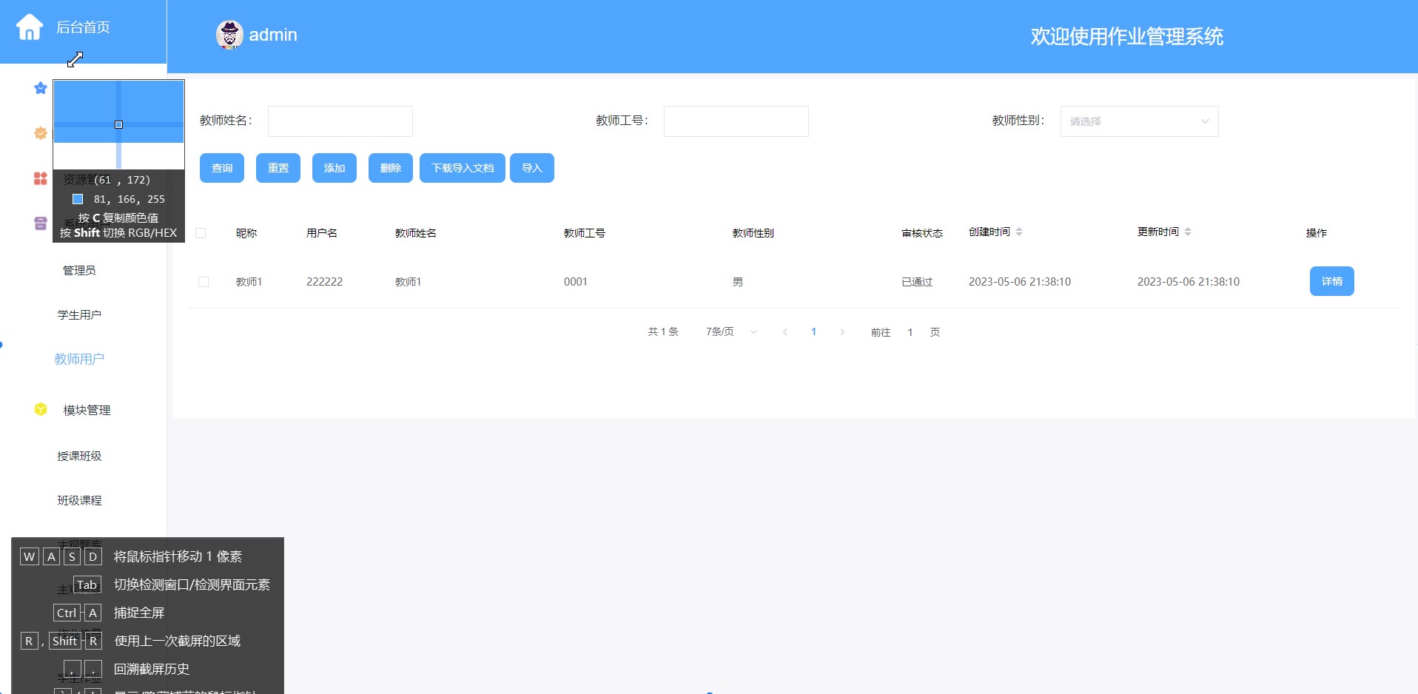The width and height of the screenshot is (1418, 694).
Task: Click the 欢迎使用作业管理系统 header title
Action: tap(1126, 36)
